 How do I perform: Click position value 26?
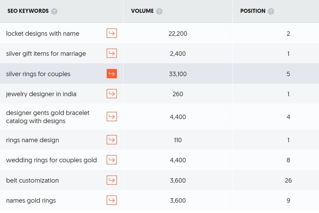click(288, 180)
